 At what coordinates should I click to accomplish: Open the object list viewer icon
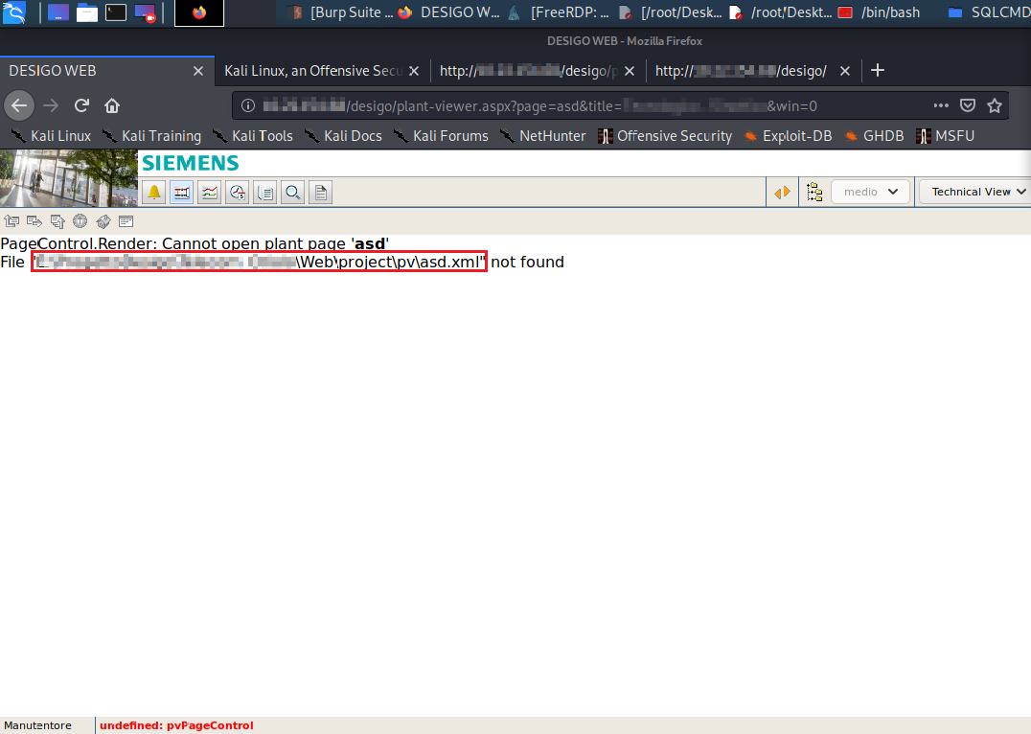tap(265, 193)
